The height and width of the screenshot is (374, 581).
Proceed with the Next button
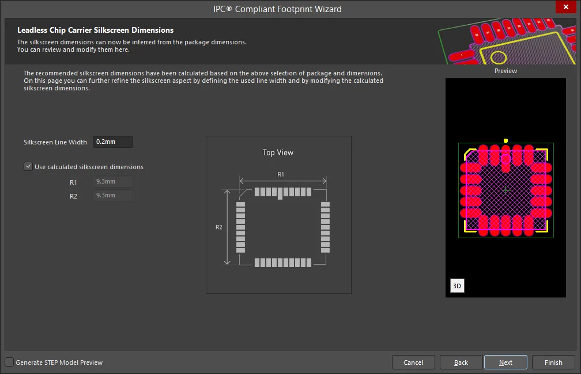[x=505, y=362]
